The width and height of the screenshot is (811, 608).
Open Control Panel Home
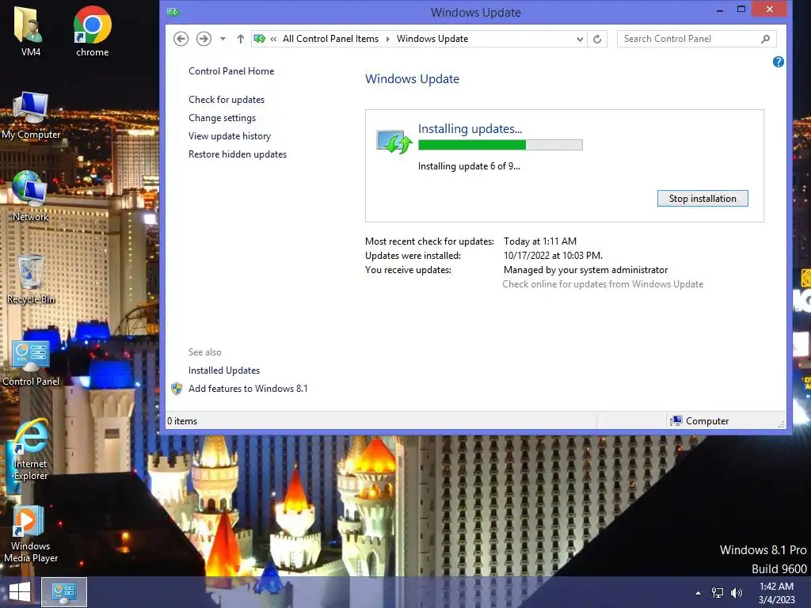[231, 71]
